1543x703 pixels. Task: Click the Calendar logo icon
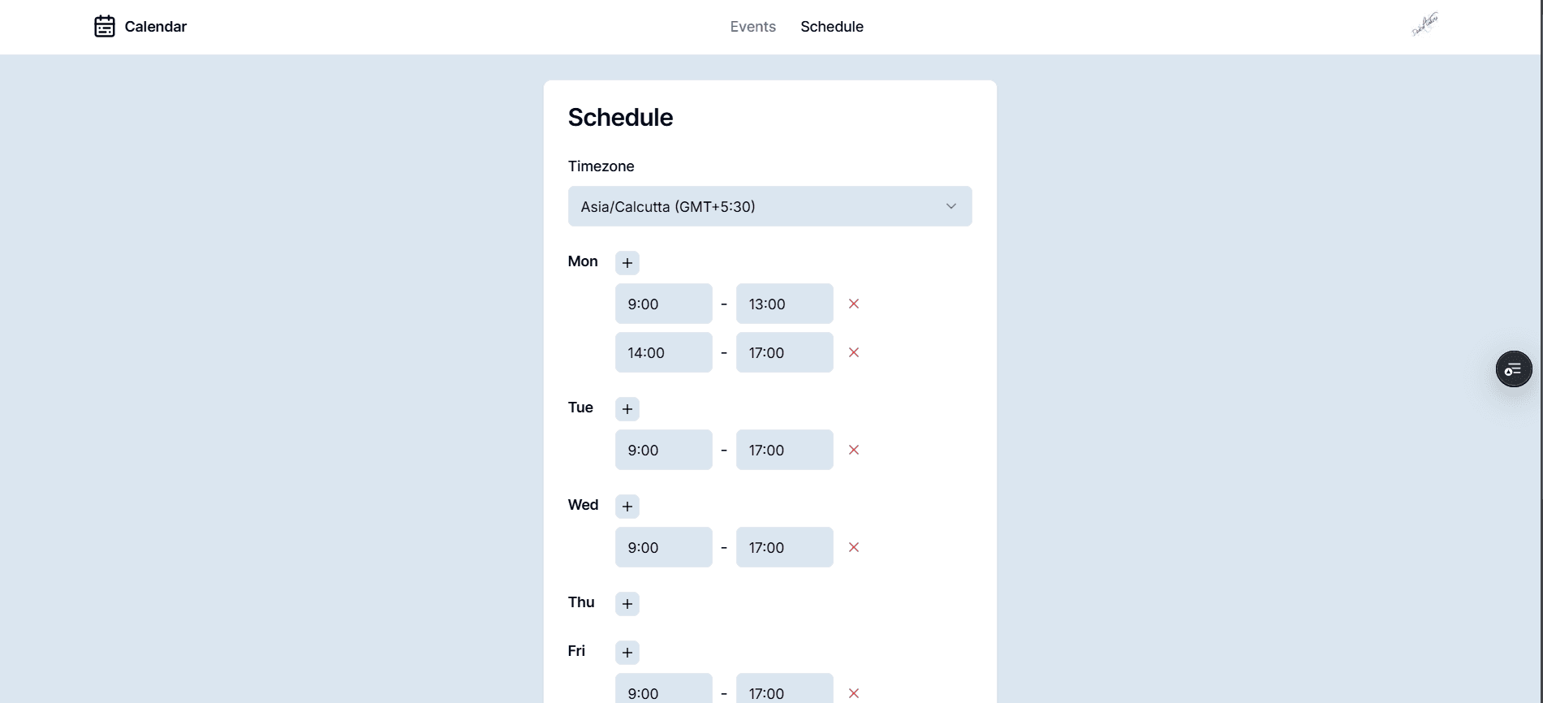(x=105, y=26)
